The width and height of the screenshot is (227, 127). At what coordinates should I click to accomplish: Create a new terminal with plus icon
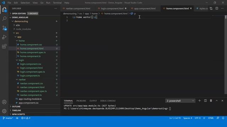point(199,101)
